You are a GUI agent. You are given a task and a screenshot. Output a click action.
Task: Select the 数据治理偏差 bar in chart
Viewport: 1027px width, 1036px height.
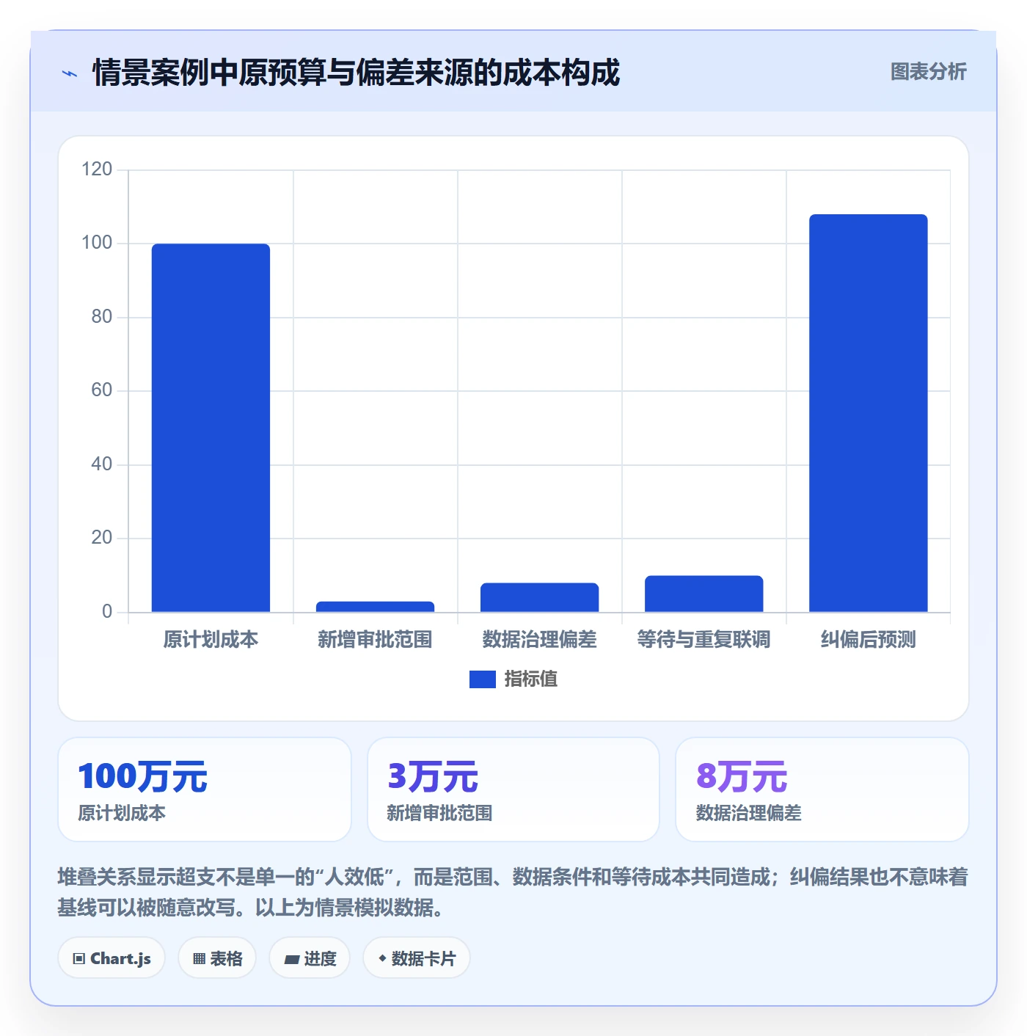pos(539,597)
